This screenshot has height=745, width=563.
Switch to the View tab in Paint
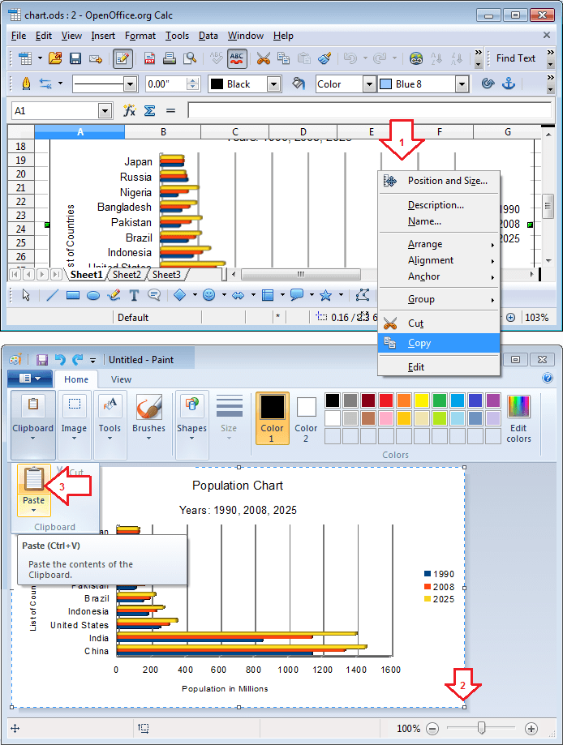[x=121, y=379]
